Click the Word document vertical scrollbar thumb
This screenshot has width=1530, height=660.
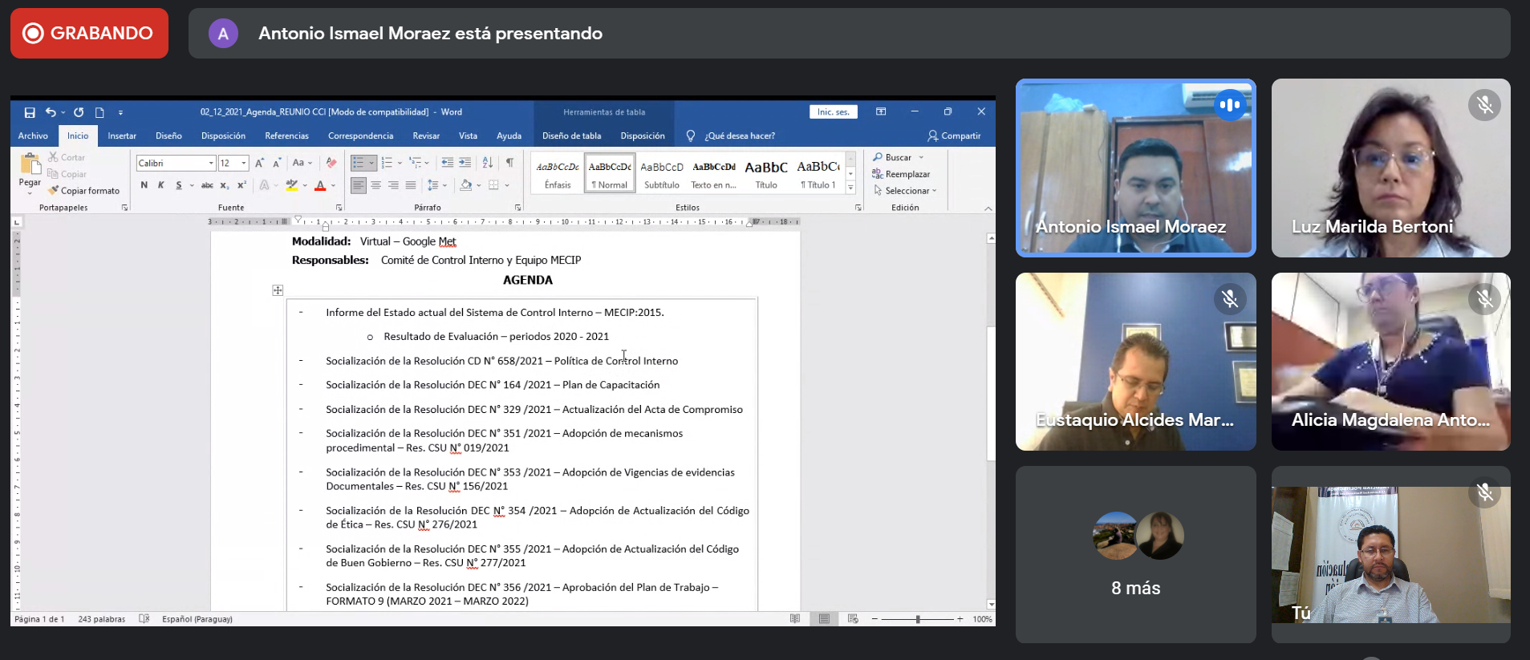pyautogui.click(x=991, y=393)
